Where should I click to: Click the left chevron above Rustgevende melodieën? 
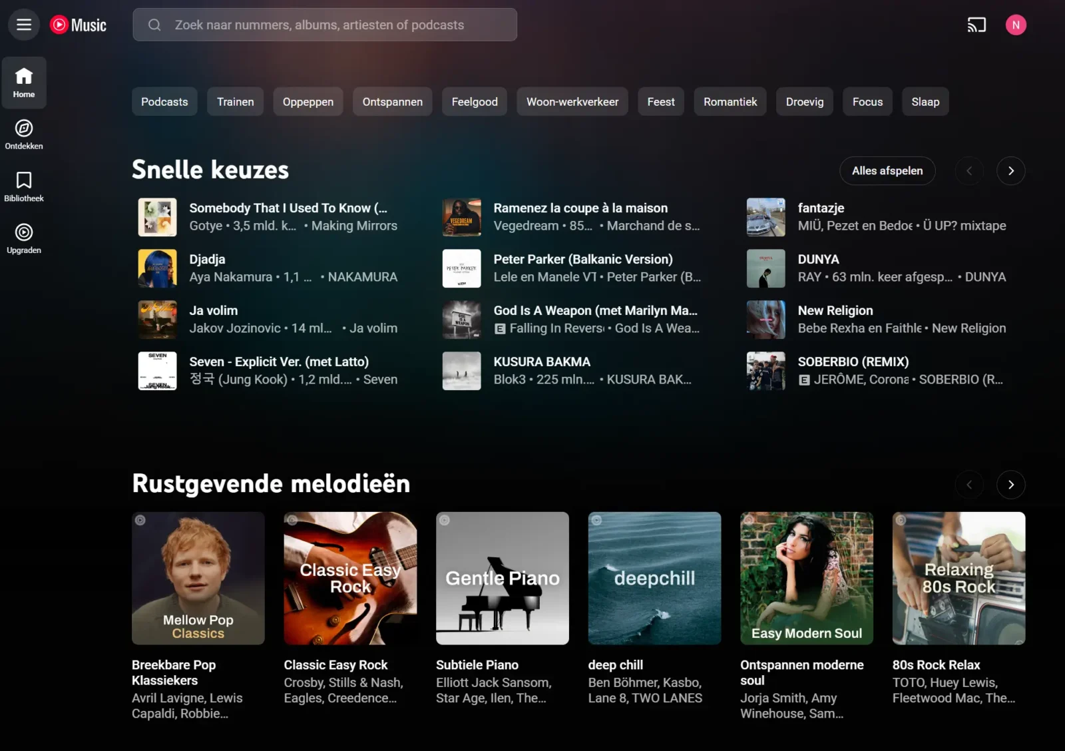[x=969, y=485]
